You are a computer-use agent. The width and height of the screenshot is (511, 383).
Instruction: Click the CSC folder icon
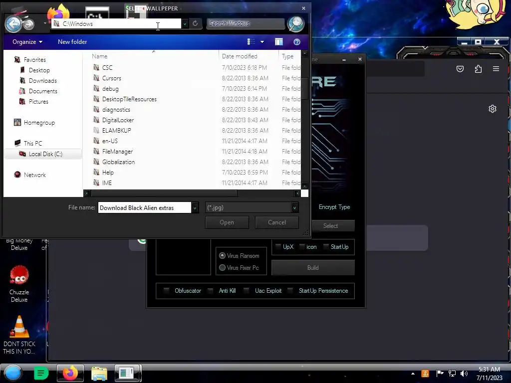coord(96,67)
